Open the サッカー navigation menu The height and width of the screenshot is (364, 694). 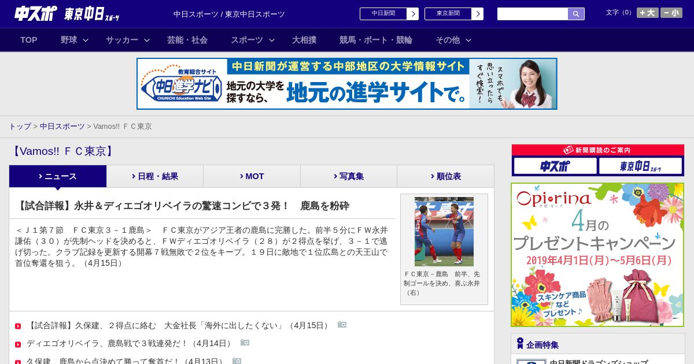(122, 40)
